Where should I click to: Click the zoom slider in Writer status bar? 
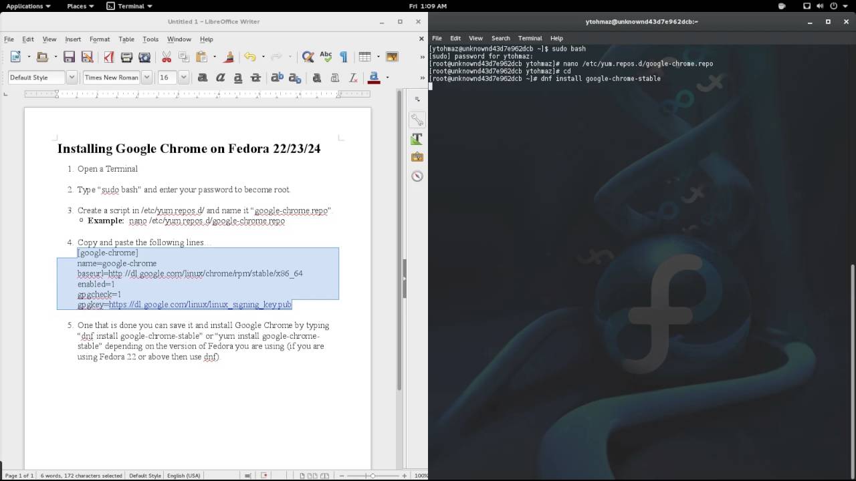coord(373,476)
